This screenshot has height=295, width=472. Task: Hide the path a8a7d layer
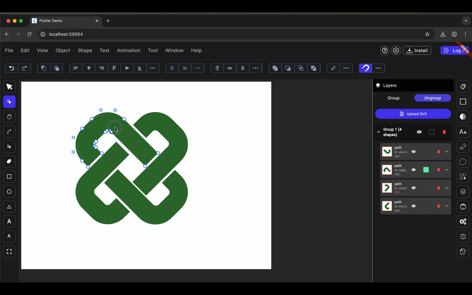click(414, 152)
